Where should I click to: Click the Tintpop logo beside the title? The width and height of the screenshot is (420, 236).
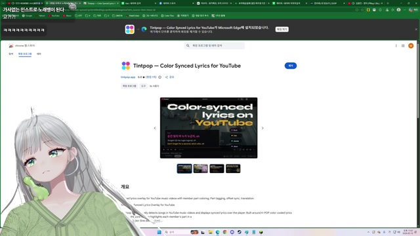point(125,66)
